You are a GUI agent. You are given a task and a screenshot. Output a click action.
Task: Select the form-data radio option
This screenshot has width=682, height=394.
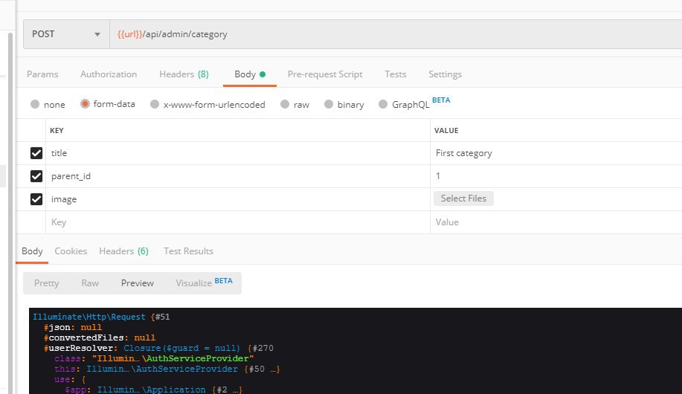click(x=85, y=104)
